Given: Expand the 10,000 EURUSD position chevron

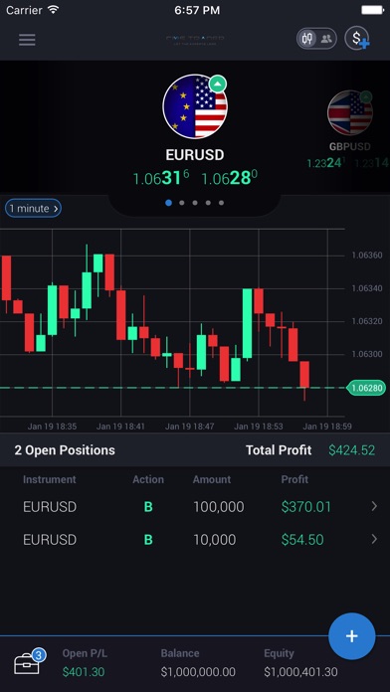Looking at the screenshot, I should click(x=374, y=539).
